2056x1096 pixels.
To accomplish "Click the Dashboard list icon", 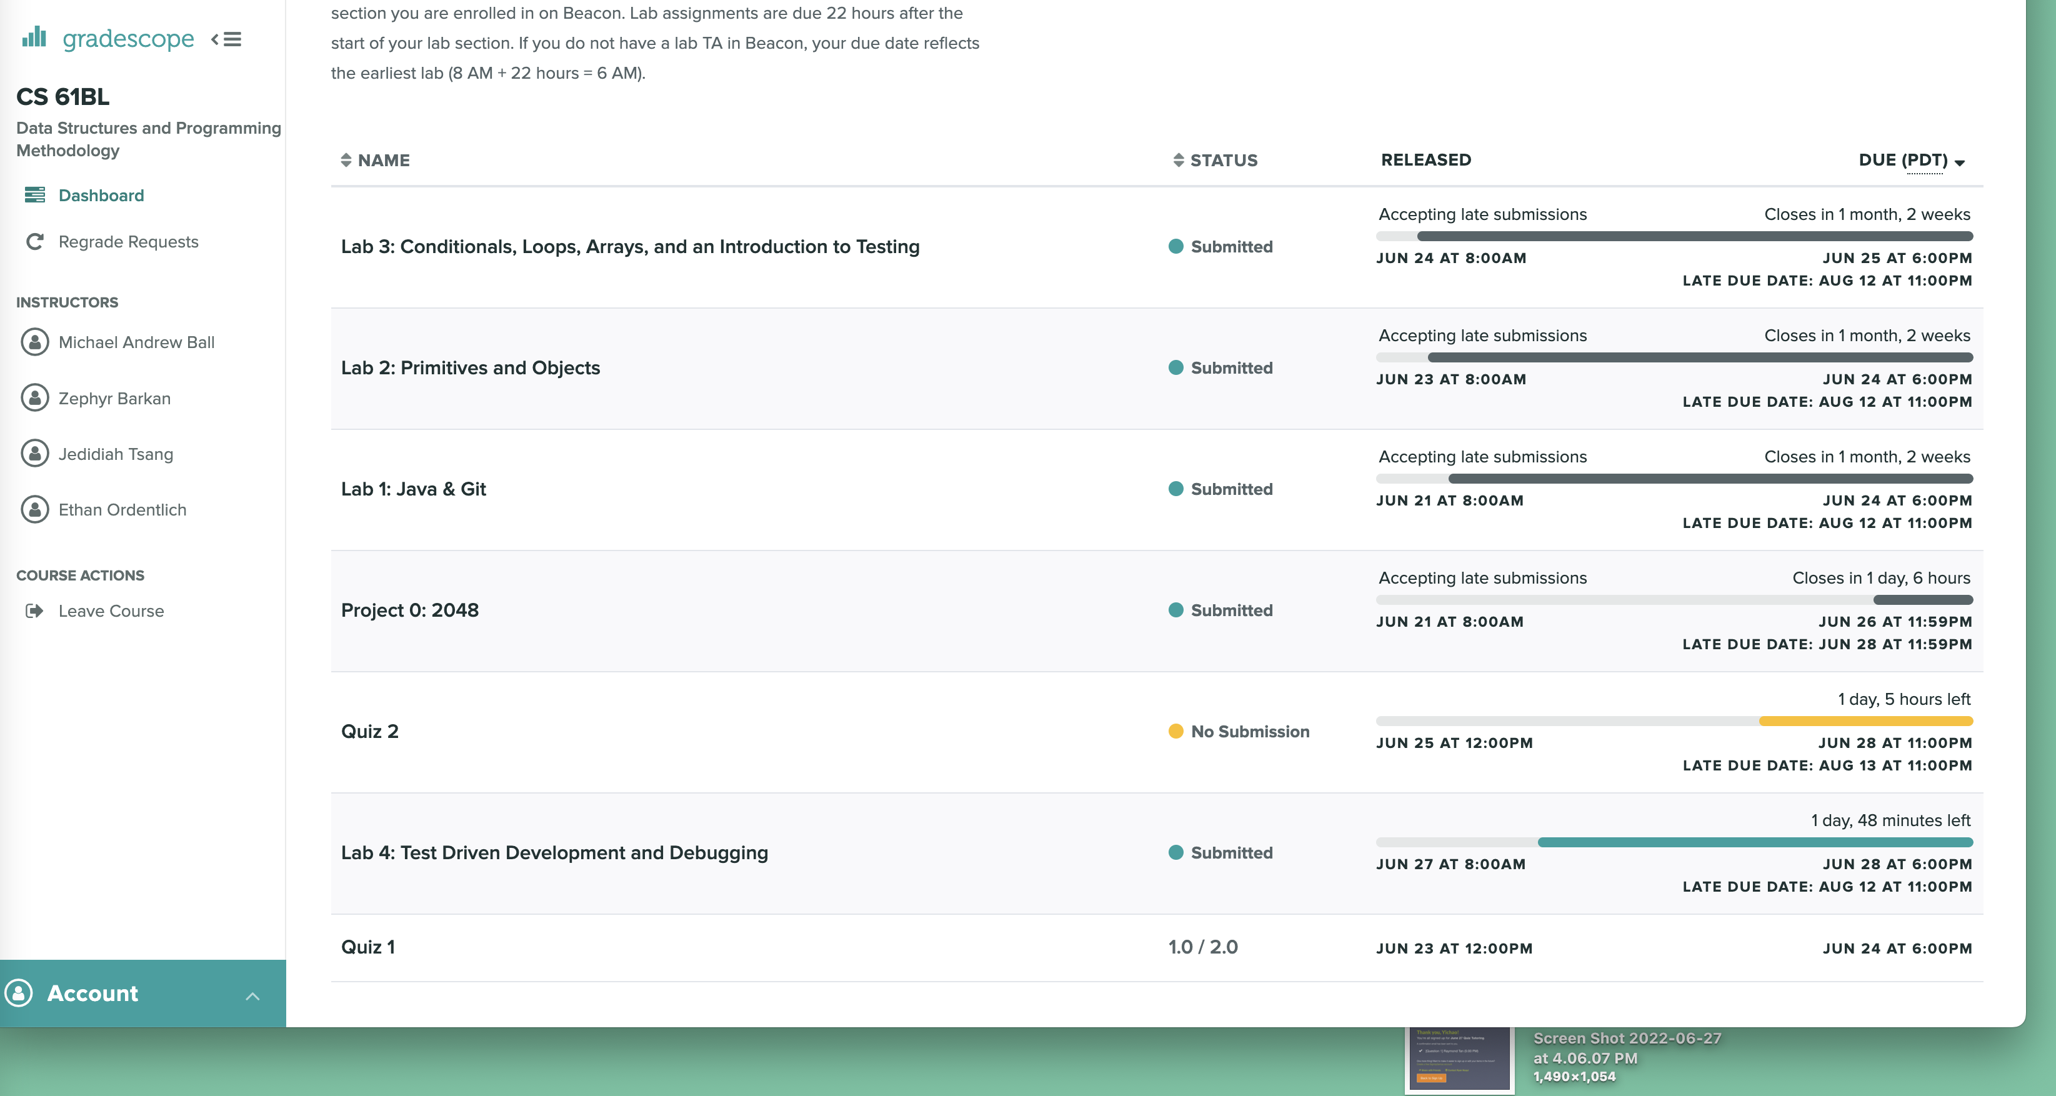I will tap(34, 195).
